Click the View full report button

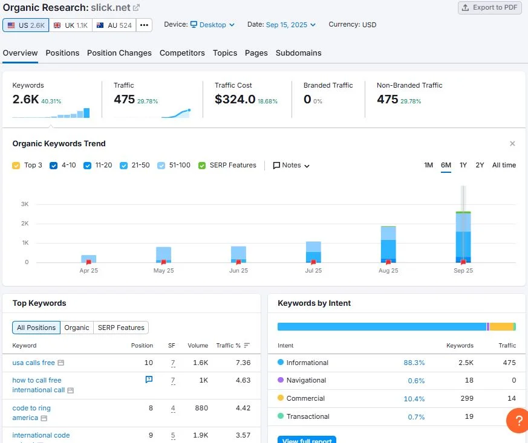tap(307, 439)
